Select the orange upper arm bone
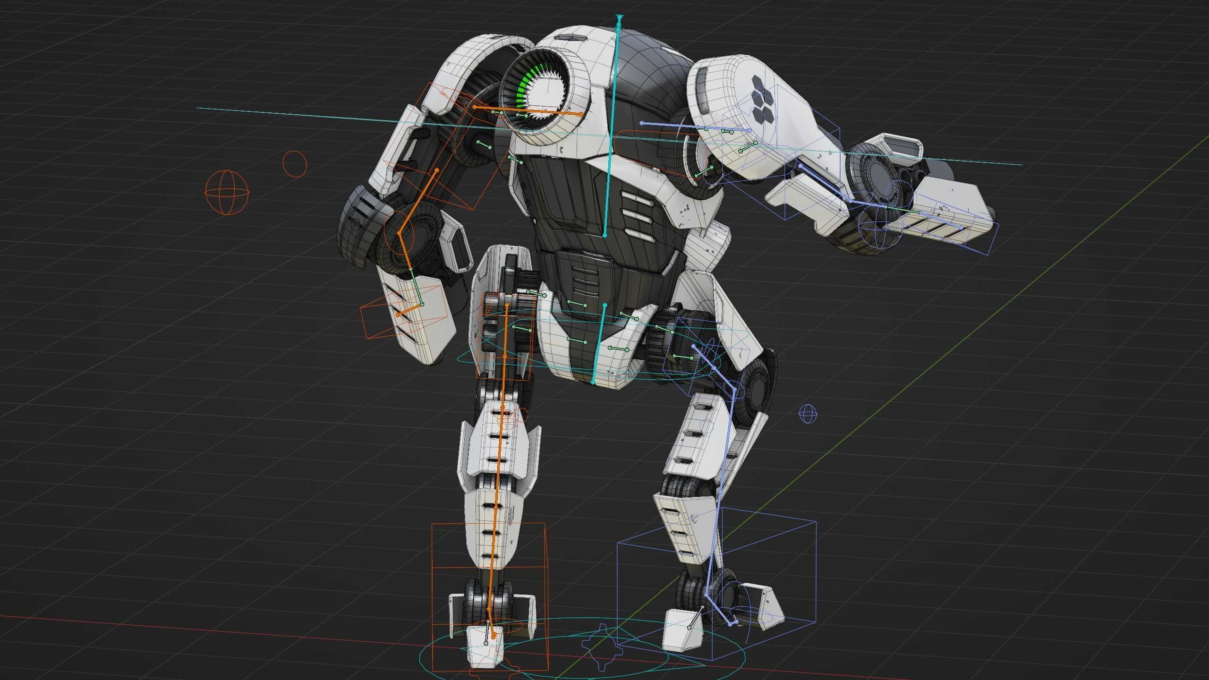The width and height of the screenshot is (1209, 680). [x=417, y=202]
